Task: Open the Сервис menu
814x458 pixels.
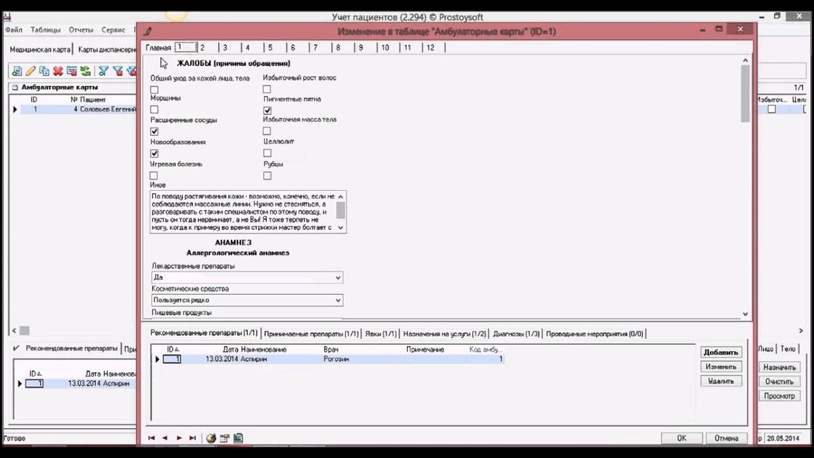Action: coord(113,30)
